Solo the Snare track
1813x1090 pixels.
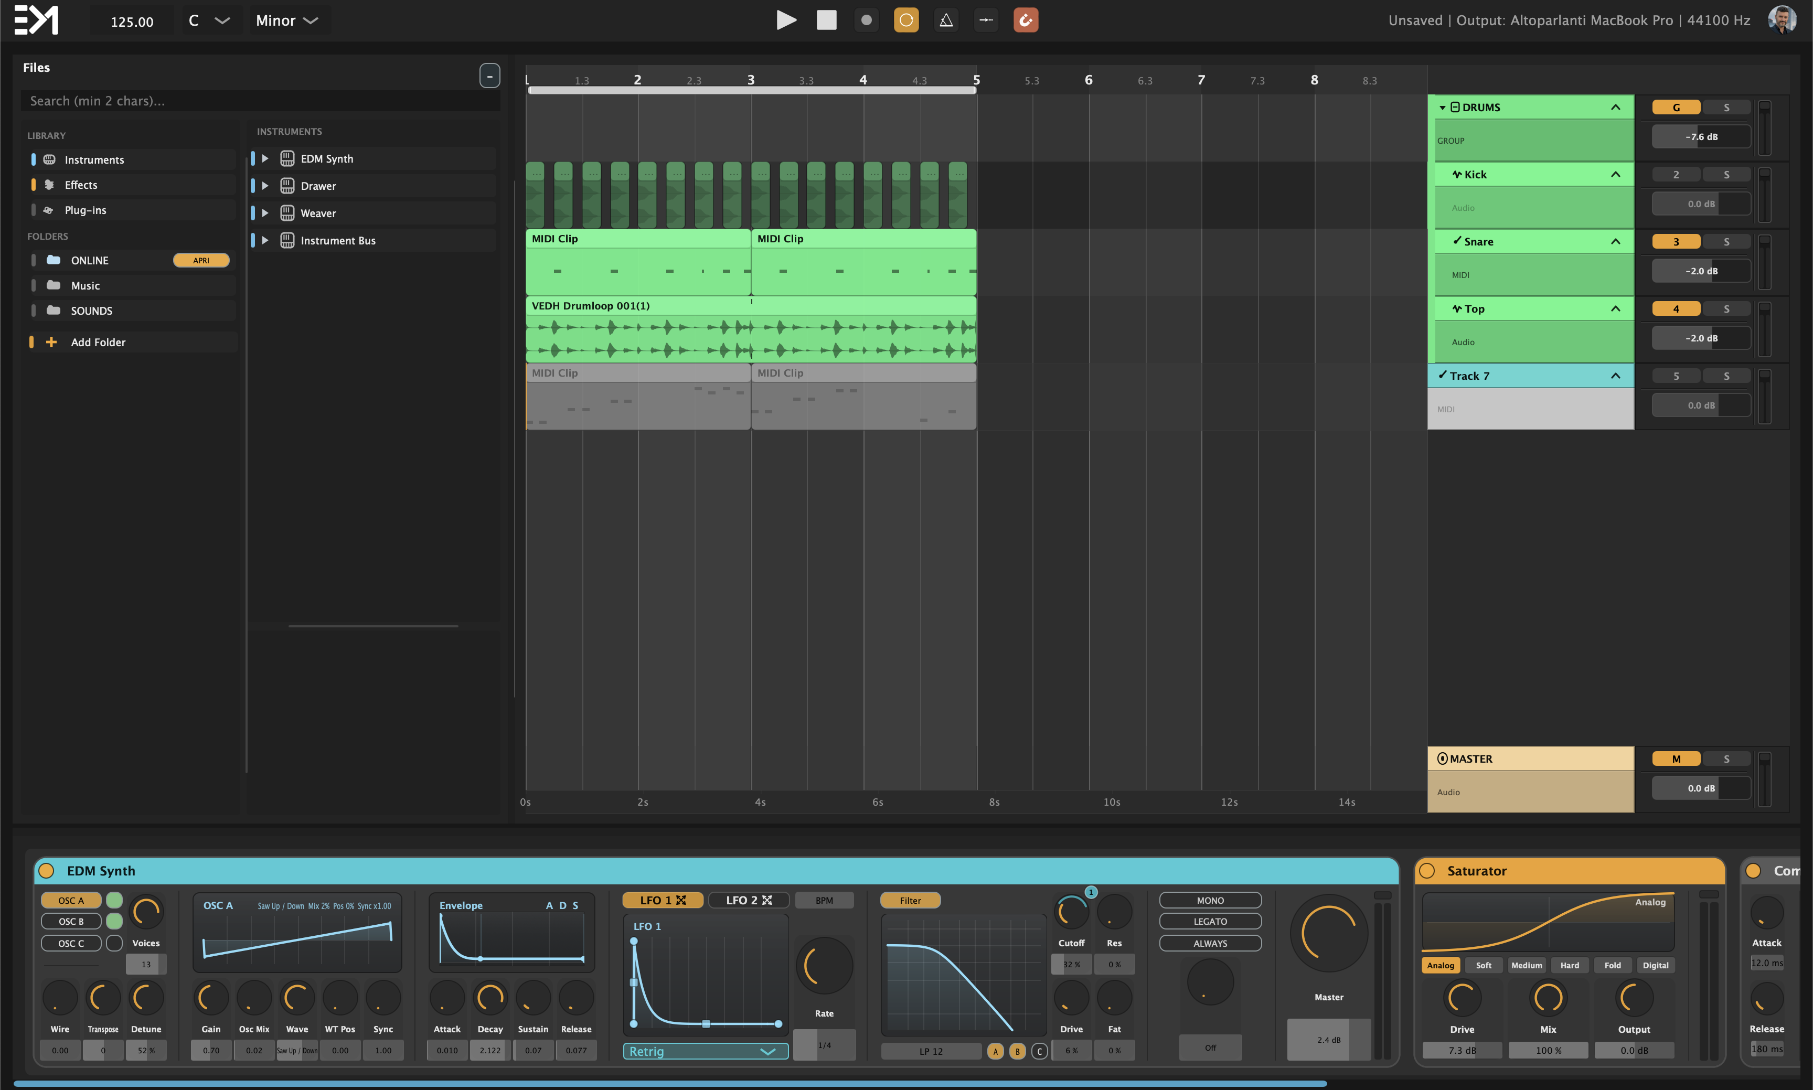click(x=1726, y=242)
